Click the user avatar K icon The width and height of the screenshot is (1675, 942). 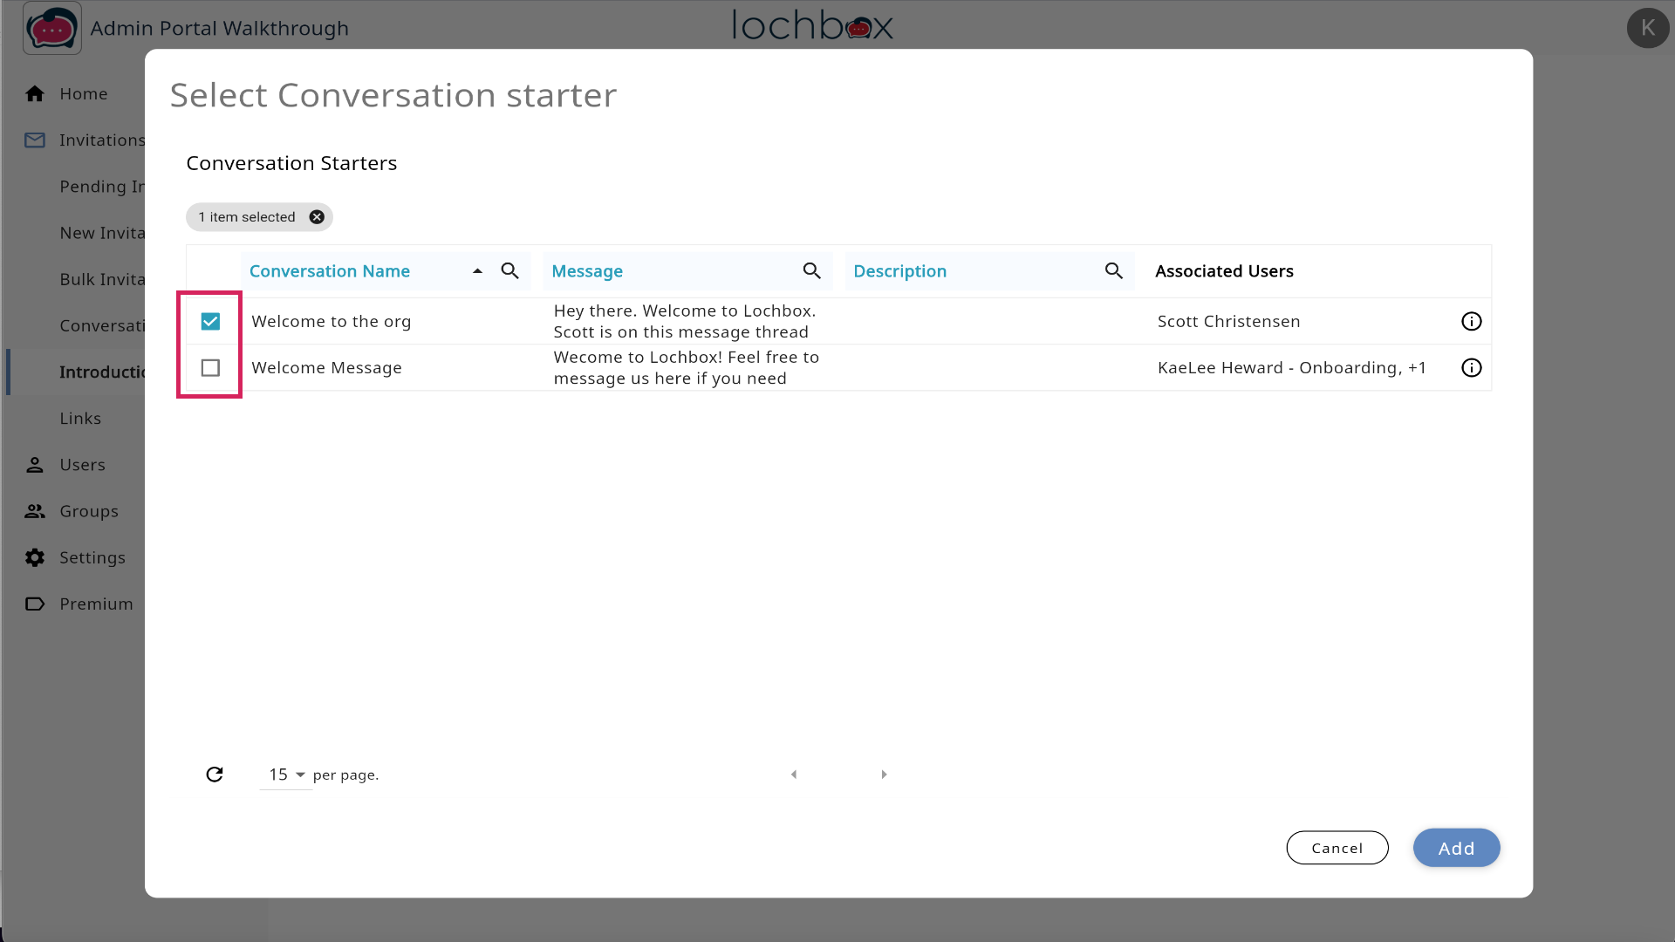pyautogui.click(x=1647, y=28)
